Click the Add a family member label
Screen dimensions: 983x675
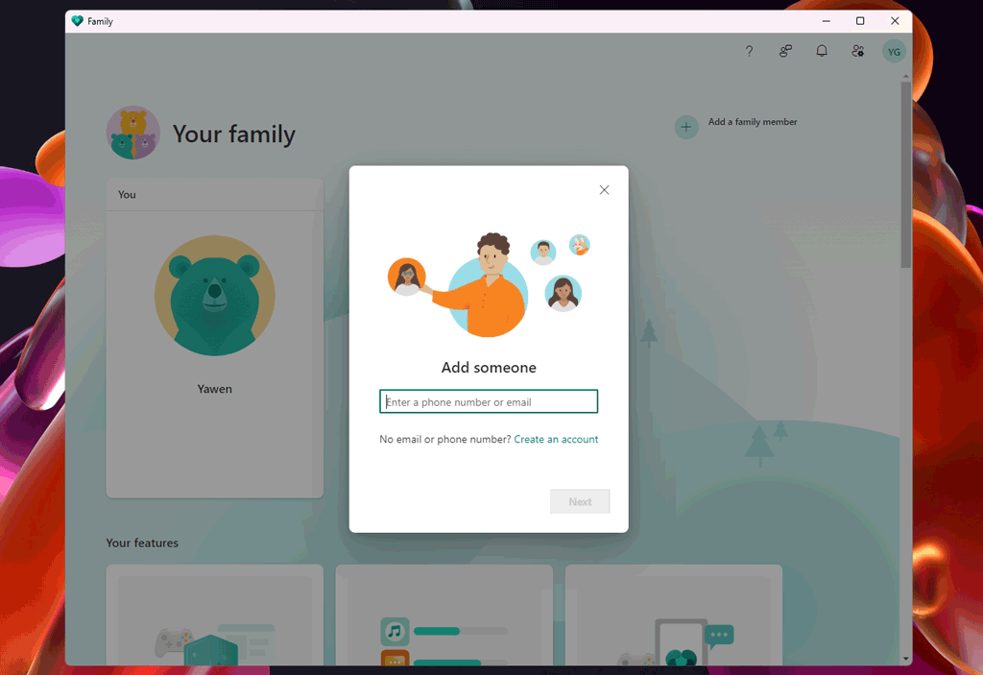[x=753, y=122]
